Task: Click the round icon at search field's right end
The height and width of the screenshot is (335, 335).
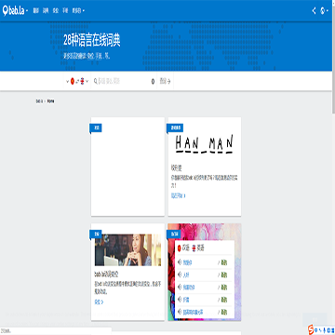Action: [x=153, y=82]
